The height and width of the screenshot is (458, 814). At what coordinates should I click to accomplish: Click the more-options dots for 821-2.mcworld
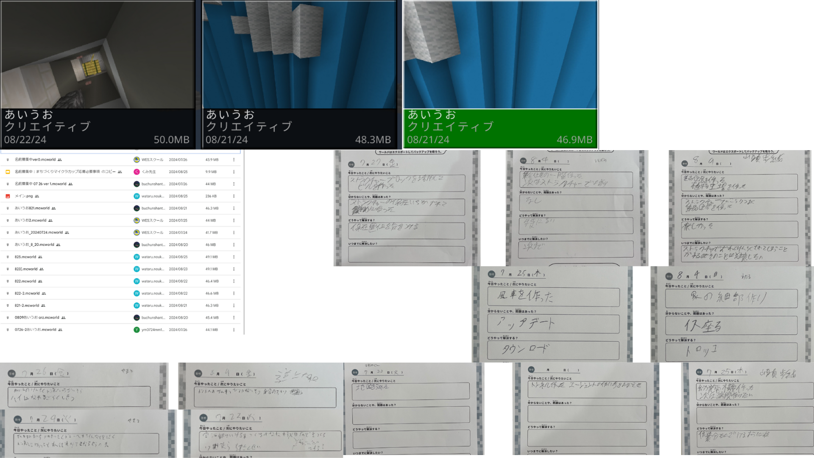click(234, 305)
